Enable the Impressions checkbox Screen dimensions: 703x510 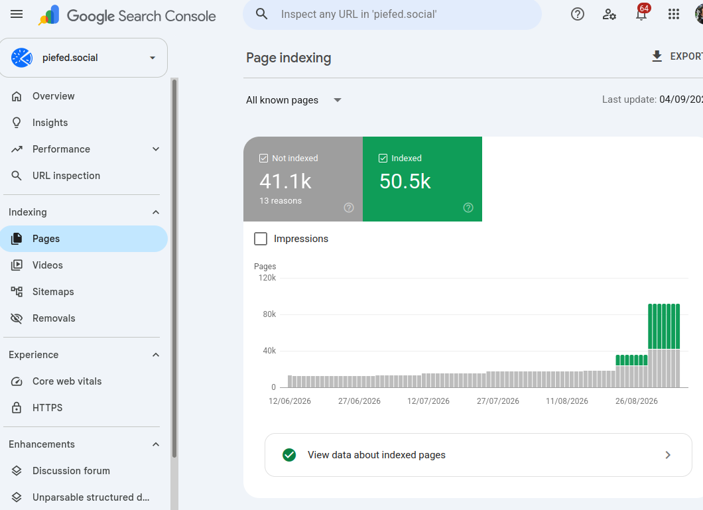(x=261, y=238)
